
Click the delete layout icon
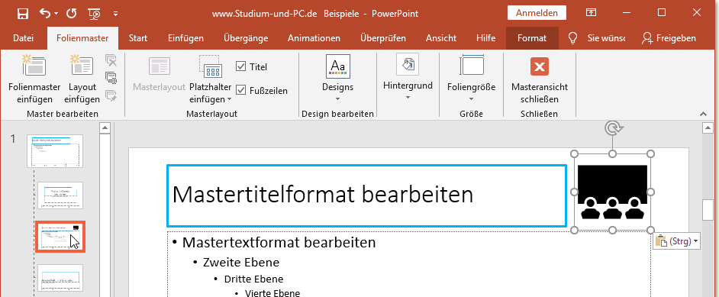point(111,60)
